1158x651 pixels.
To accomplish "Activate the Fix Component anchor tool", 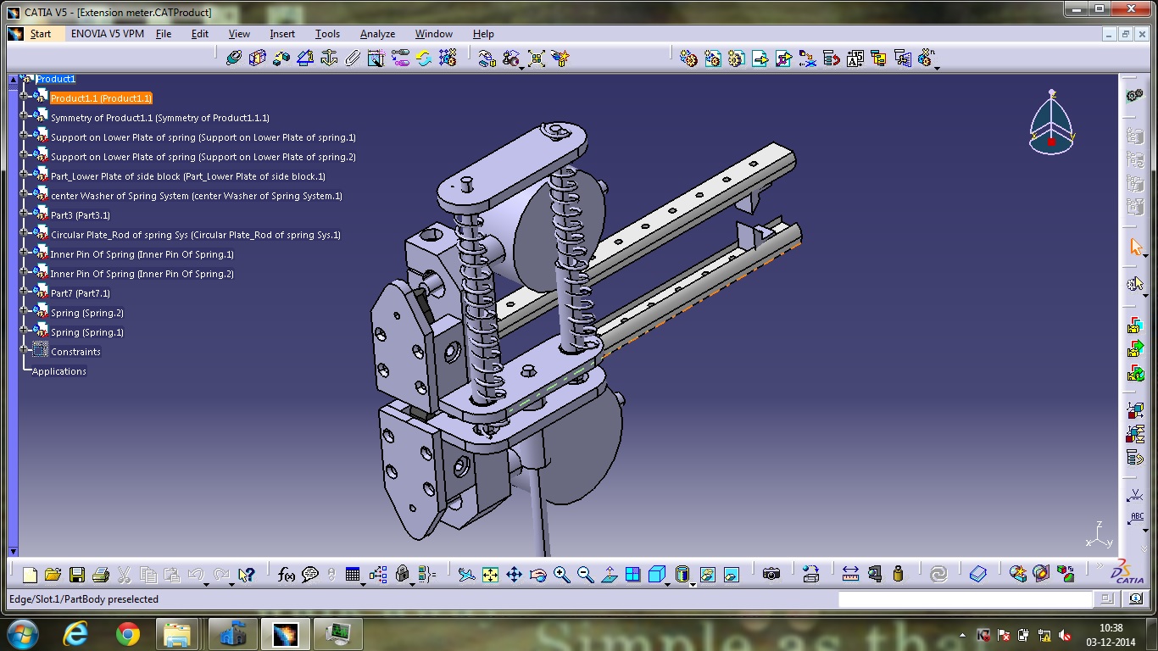I will click(329, 58).
